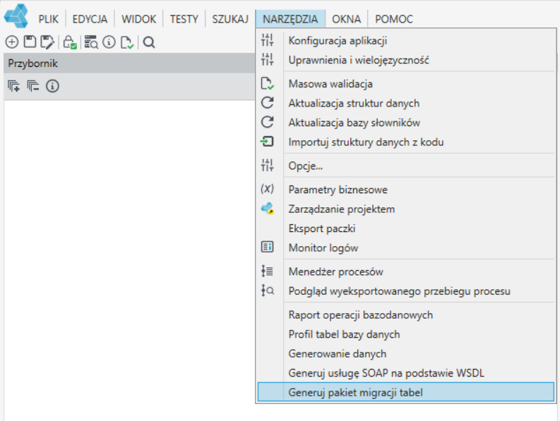The height and width of the screenshot is (421, 560).
Task: Click the log icon beside Monitor logów
Action: [x=267, y=247]
